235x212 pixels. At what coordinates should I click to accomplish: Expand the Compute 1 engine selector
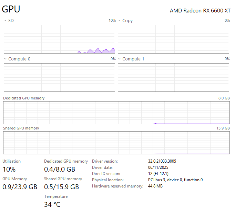(120, 59)
